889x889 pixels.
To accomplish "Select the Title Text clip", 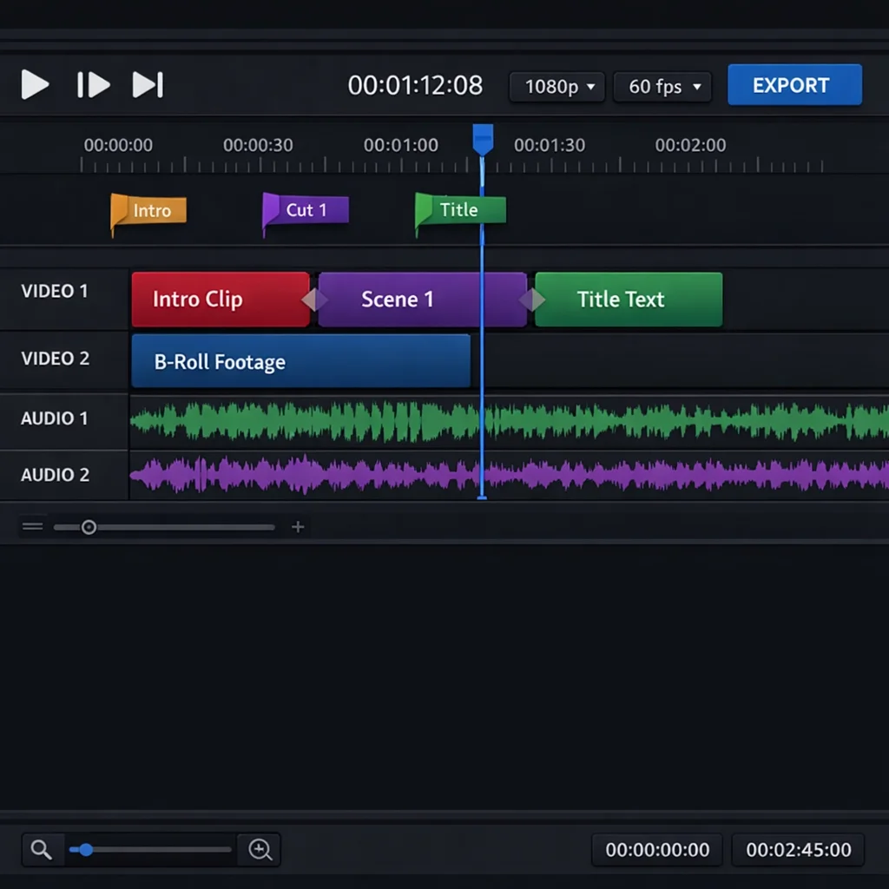I will (628, 299).
